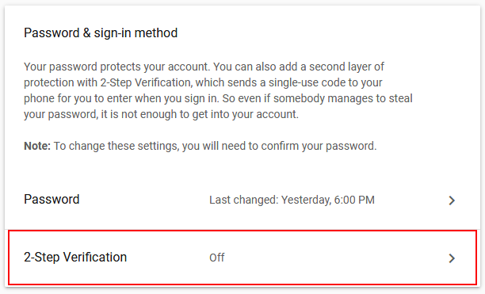Click the 2-Step Verification chevron arrow
This screenshot has width=485, height=294.
[452, 258]
